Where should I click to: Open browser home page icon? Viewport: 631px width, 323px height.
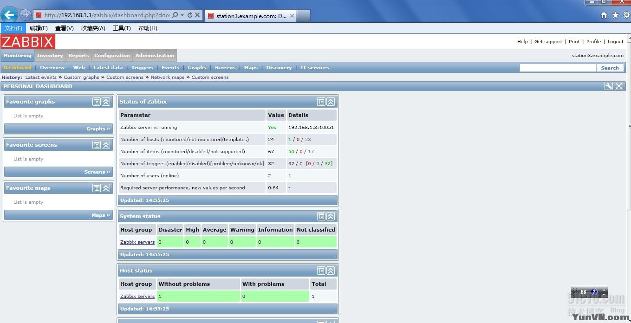point(604,15)
